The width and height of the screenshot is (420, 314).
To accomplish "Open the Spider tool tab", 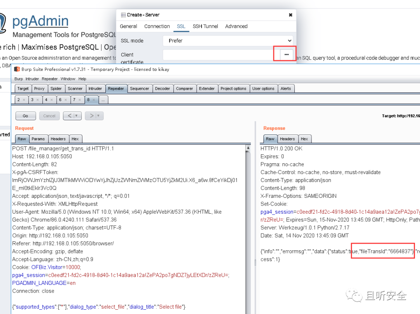I will 56,89.
